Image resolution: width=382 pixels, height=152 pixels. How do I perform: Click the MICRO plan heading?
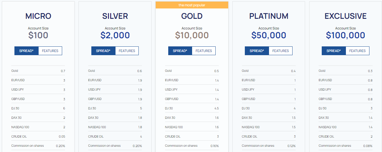point(38,16)
